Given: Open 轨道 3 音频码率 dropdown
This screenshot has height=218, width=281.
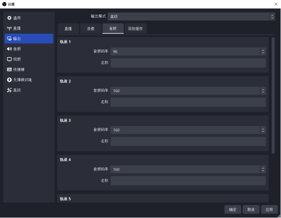Looking at the screenshot, I should click(188, 130).
